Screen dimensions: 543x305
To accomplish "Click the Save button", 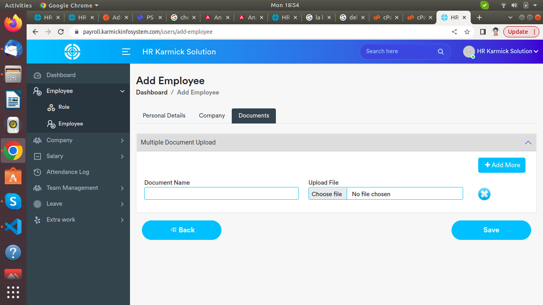I will [491, 230].
